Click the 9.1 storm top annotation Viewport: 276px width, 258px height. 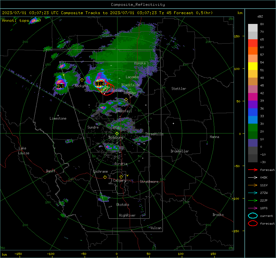(x=60, y=86)
